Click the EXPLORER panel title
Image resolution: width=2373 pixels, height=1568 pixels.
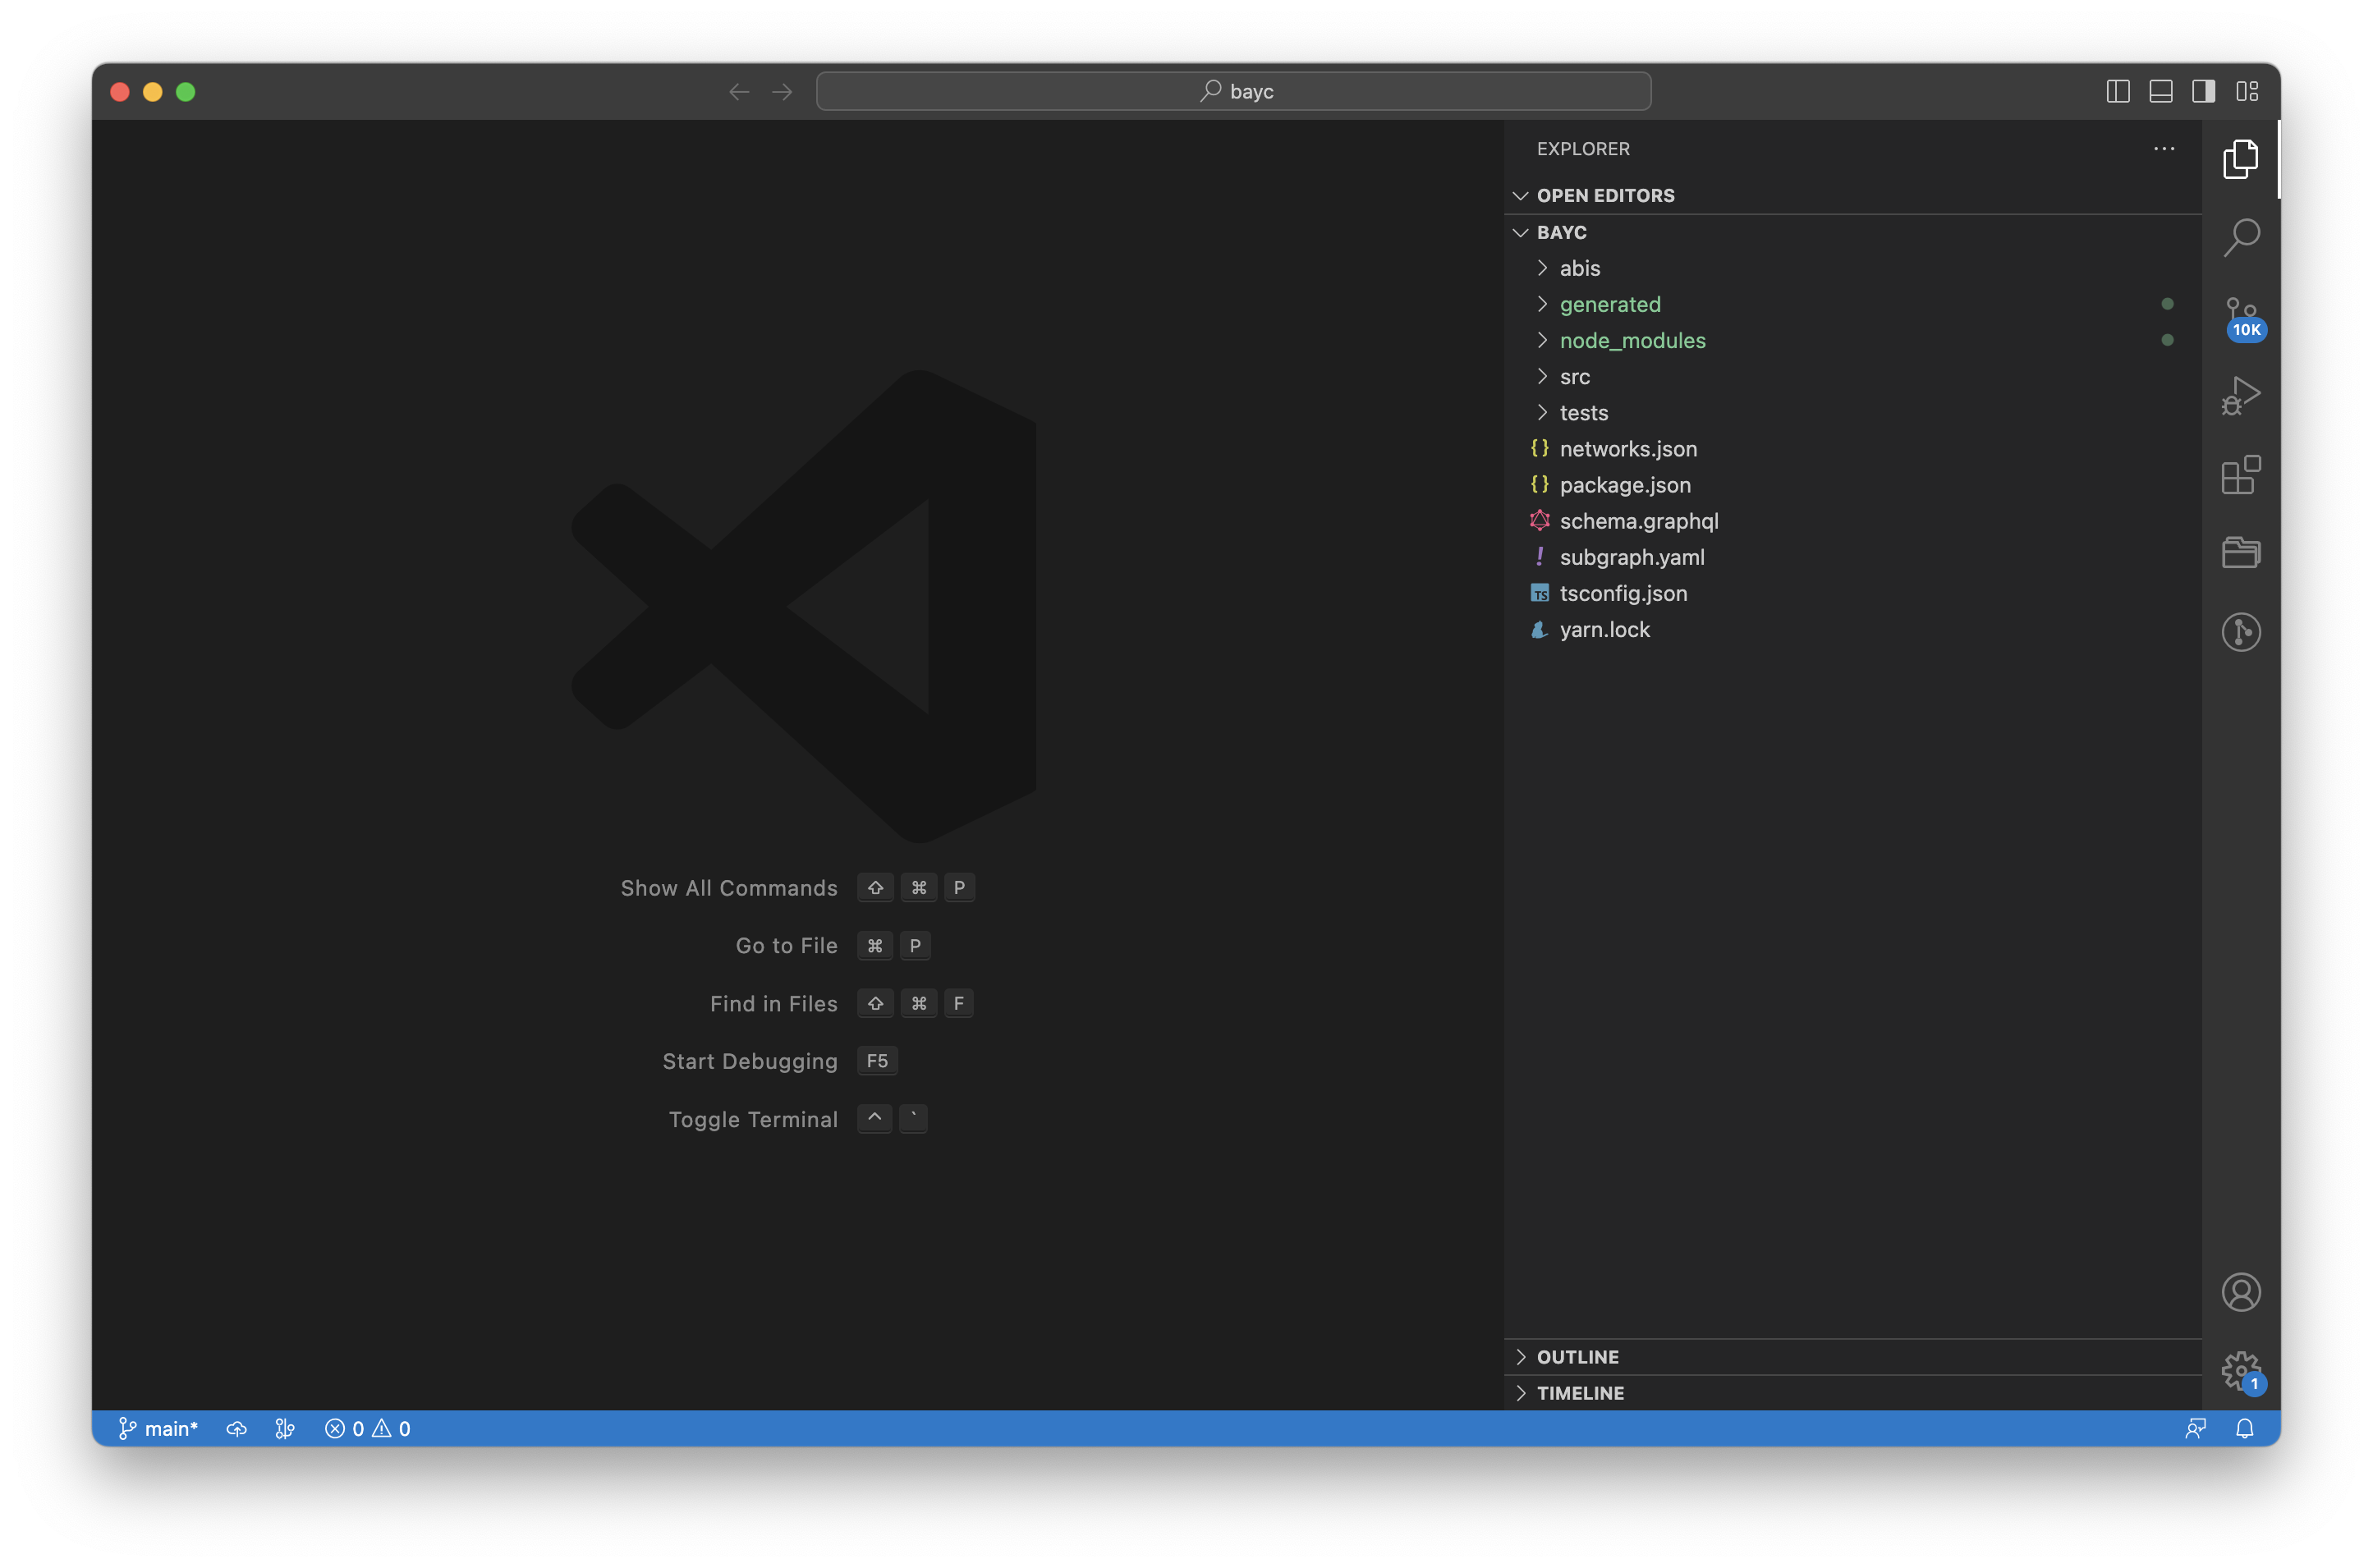click(1583, 149)
